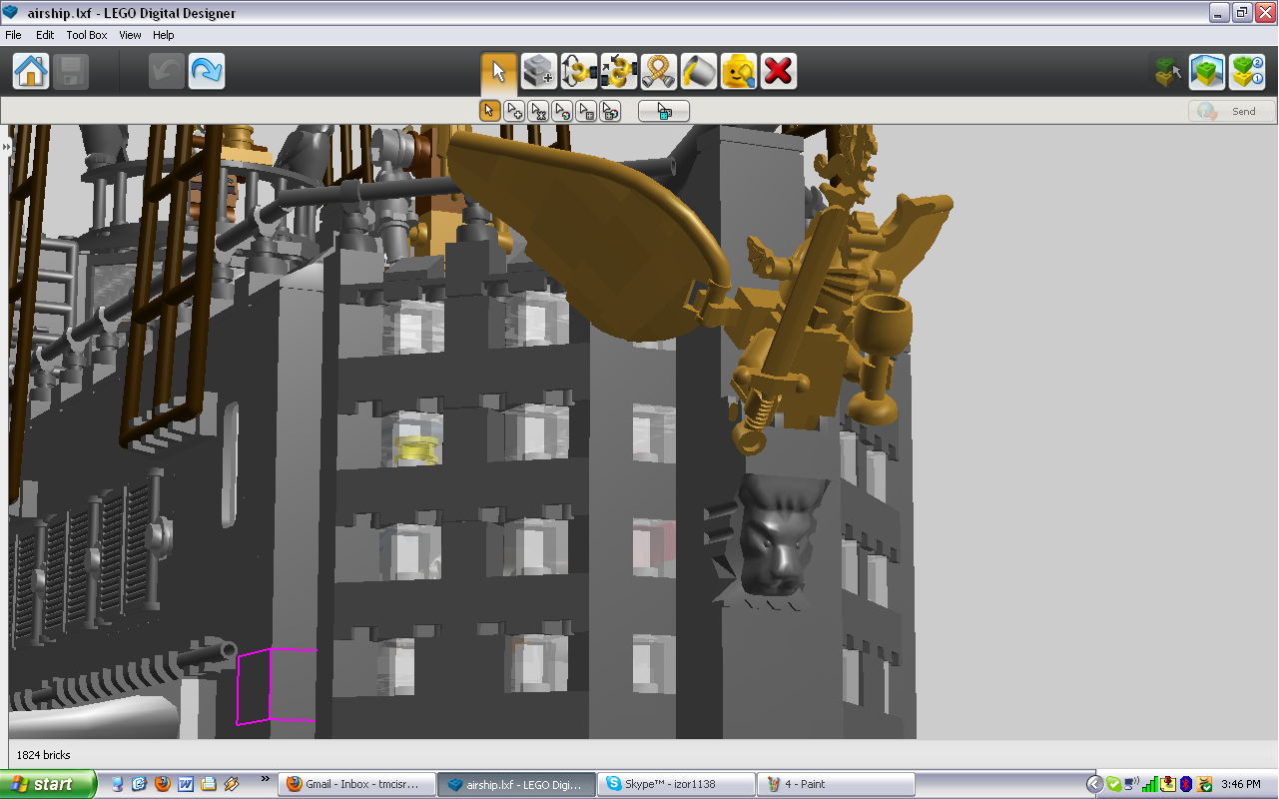Activate the Hinge rotation tool
This screenshot has width=1279, height=799.
(579, 72)
